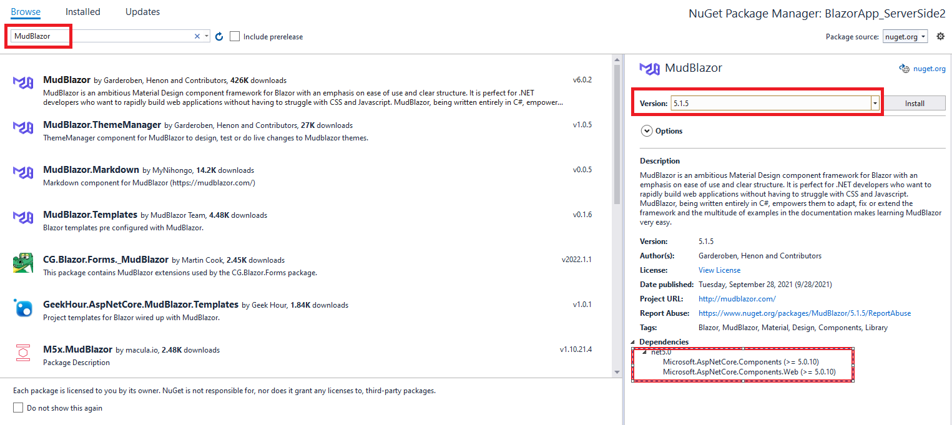The image size is (952, 425).
Task: Open the Report Abuse link
Action: (805, 313)
